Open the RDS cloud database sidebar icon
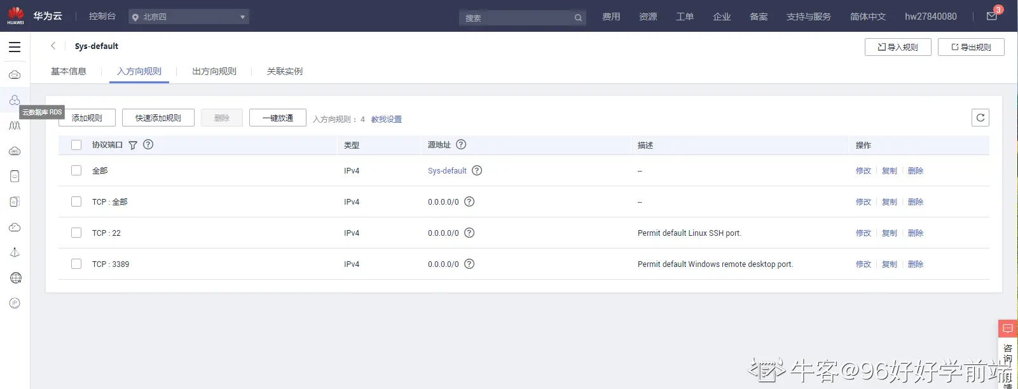The width and height of the screenshot is (1018, 389). pos(15,100)
